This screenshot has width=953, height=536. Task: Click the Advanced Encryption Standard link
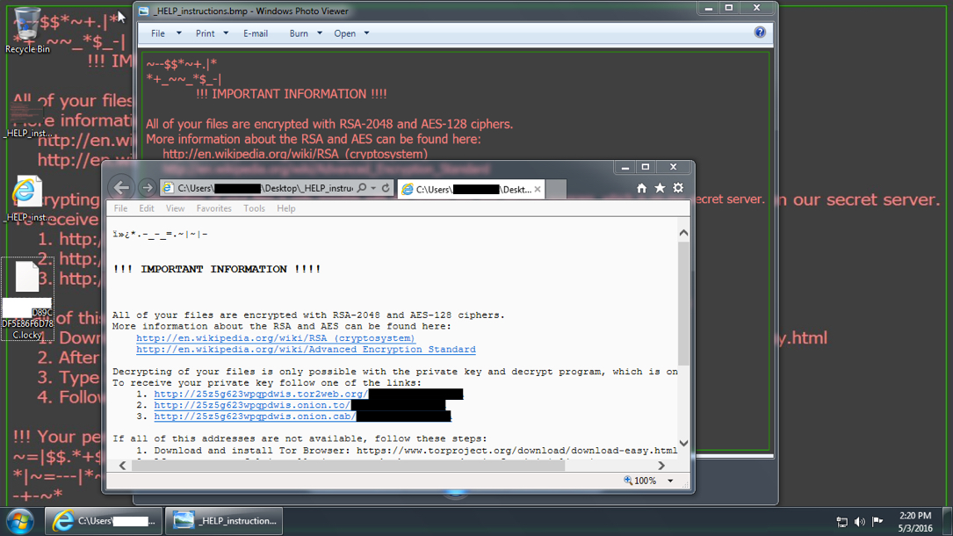(306, 350)
